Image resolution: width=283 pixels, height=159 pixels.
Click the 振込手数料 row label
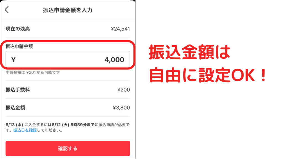18,90
